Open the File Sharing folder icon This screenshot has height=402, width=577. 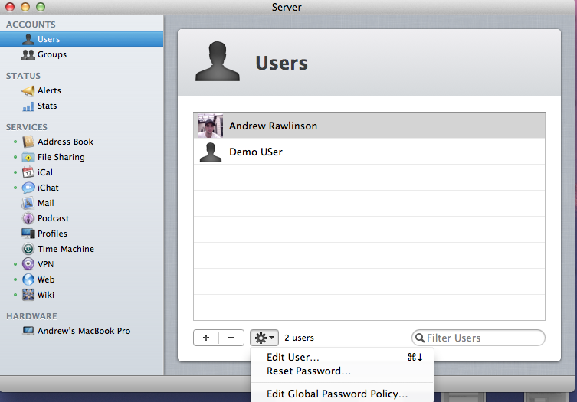tap(28, 157)
